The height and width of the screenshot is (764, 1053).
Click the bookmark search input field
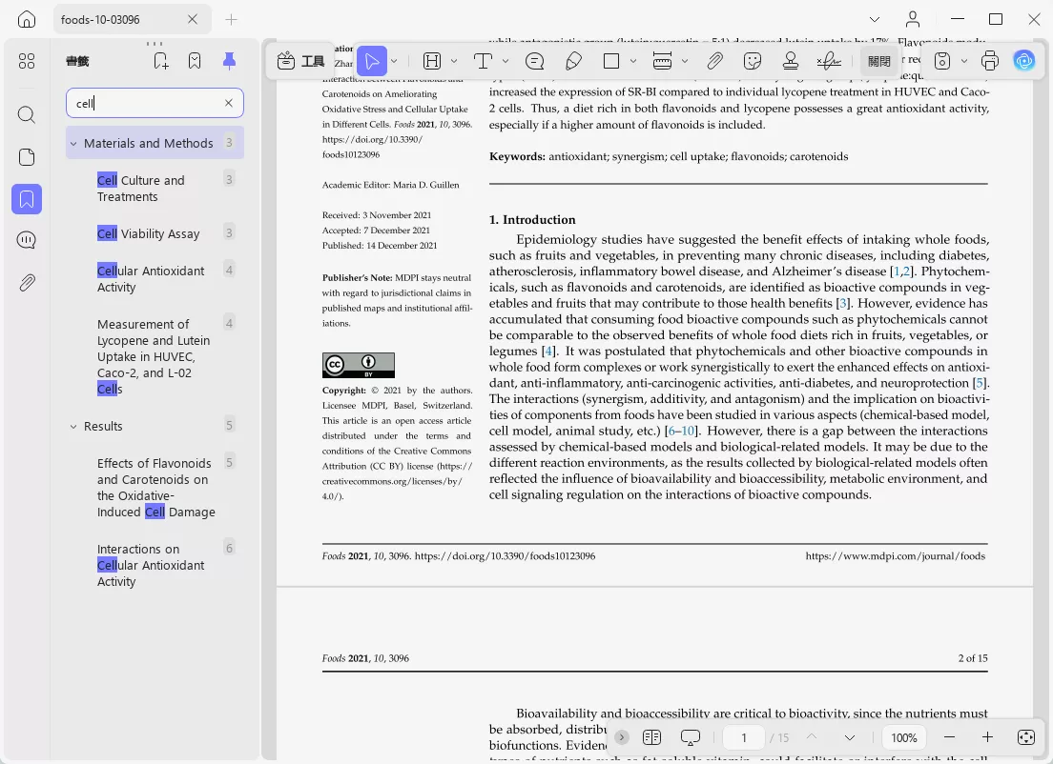(x=155, y=103)
